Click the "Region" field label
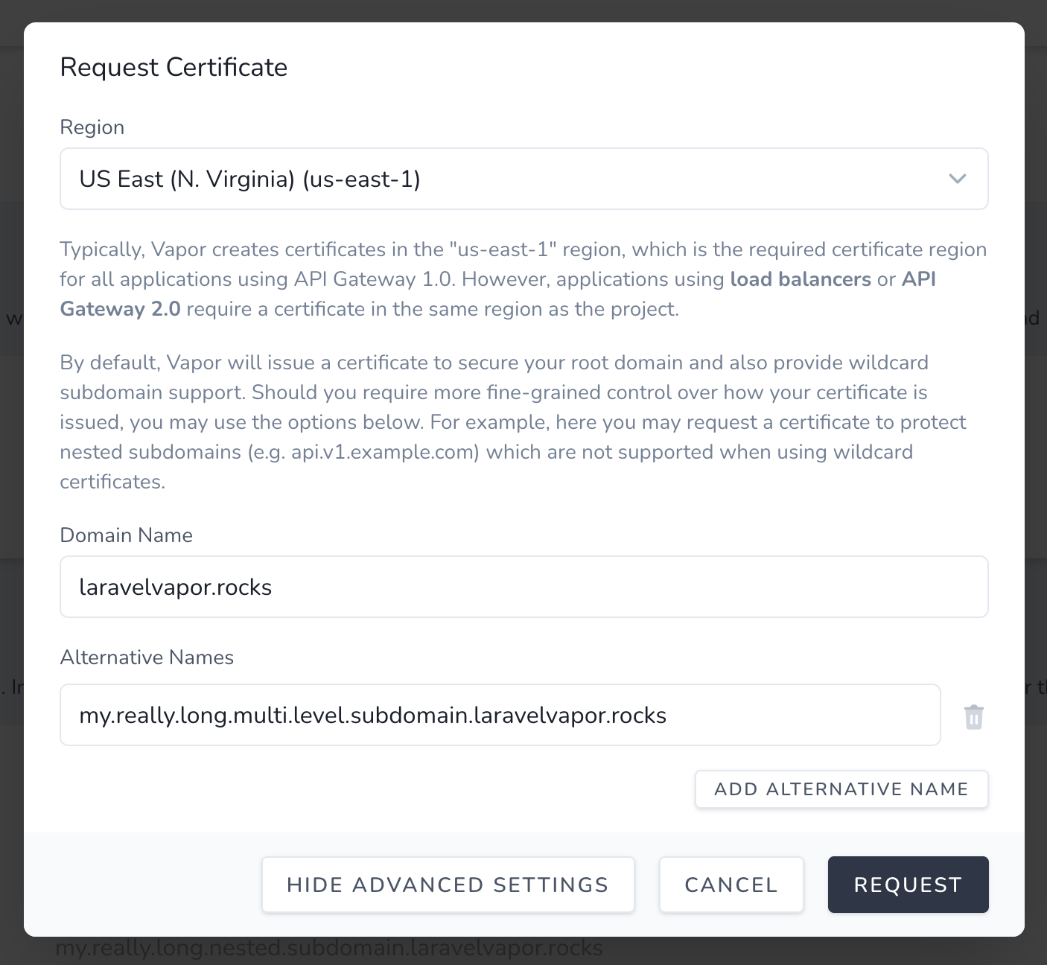The width and height of the screenshot is (1047, 965). 92,127
